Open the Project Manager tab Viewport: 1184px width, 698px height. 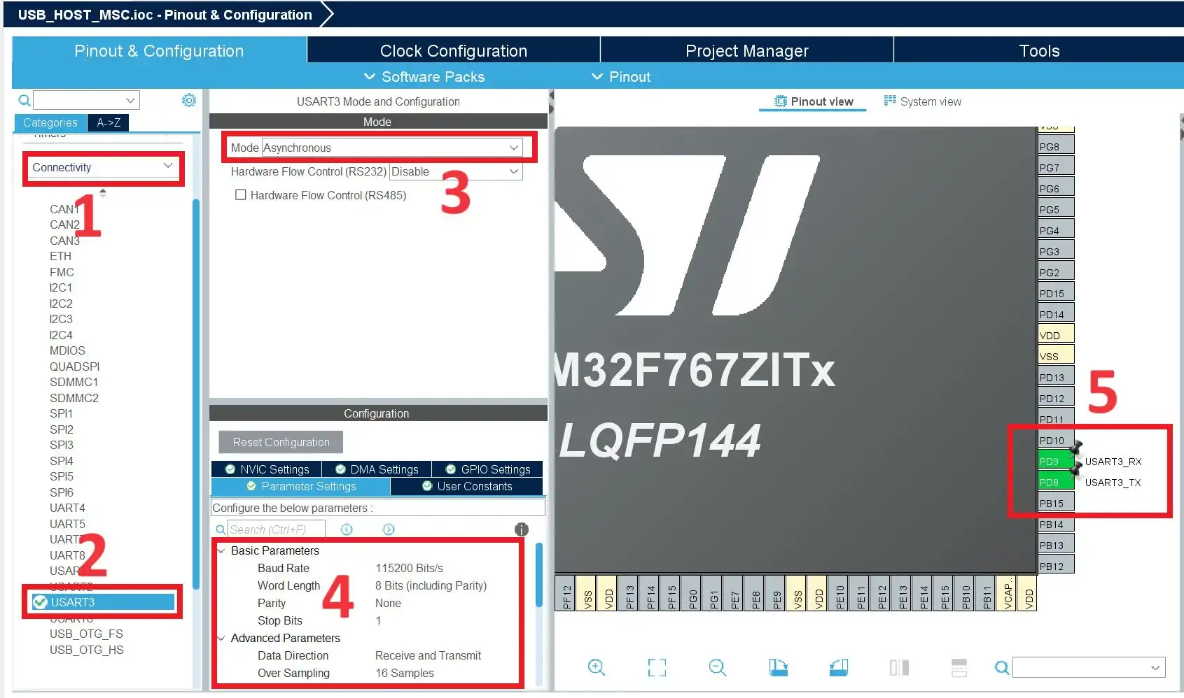click(x=747, y=51)
